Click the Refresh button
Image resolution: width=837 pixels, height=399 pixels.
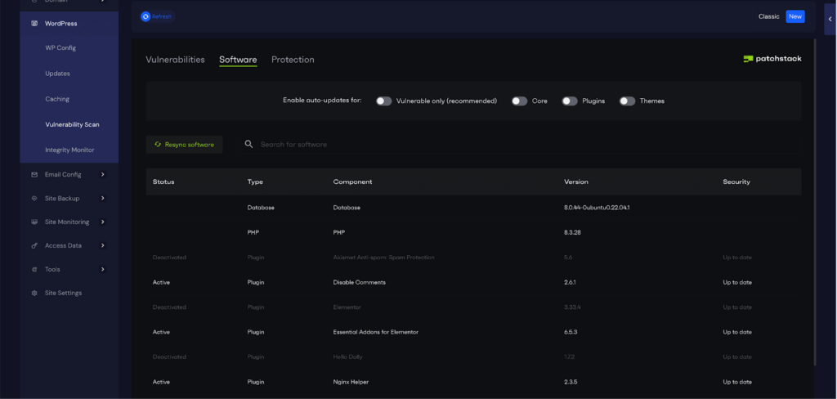click(x=157, y=16)
